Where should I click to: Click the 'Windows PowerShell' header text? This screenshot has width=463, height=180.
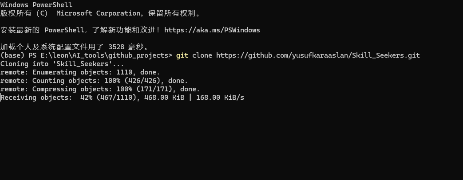[x=36, y=5]
